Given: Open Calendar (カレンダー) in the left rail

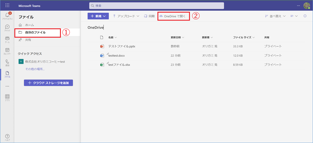Looking at the screenshot, I should click(x=7, y=51).
